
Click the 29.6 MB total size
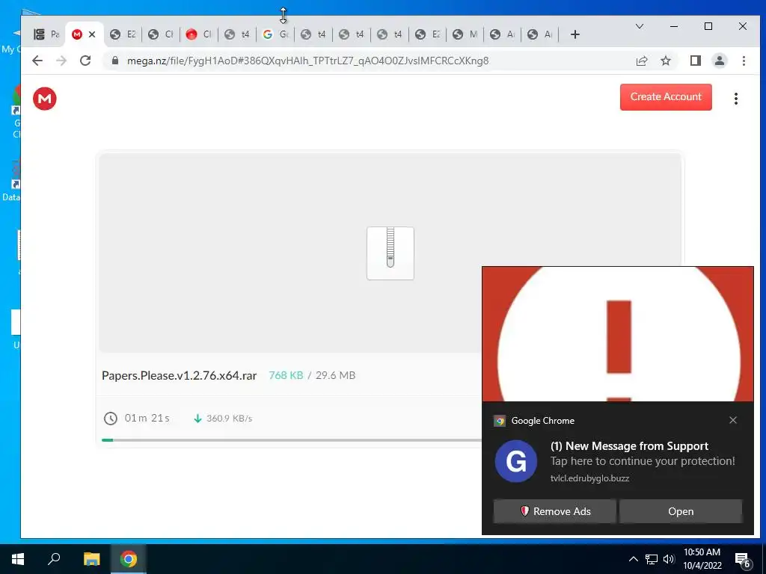tap(335, 375)
